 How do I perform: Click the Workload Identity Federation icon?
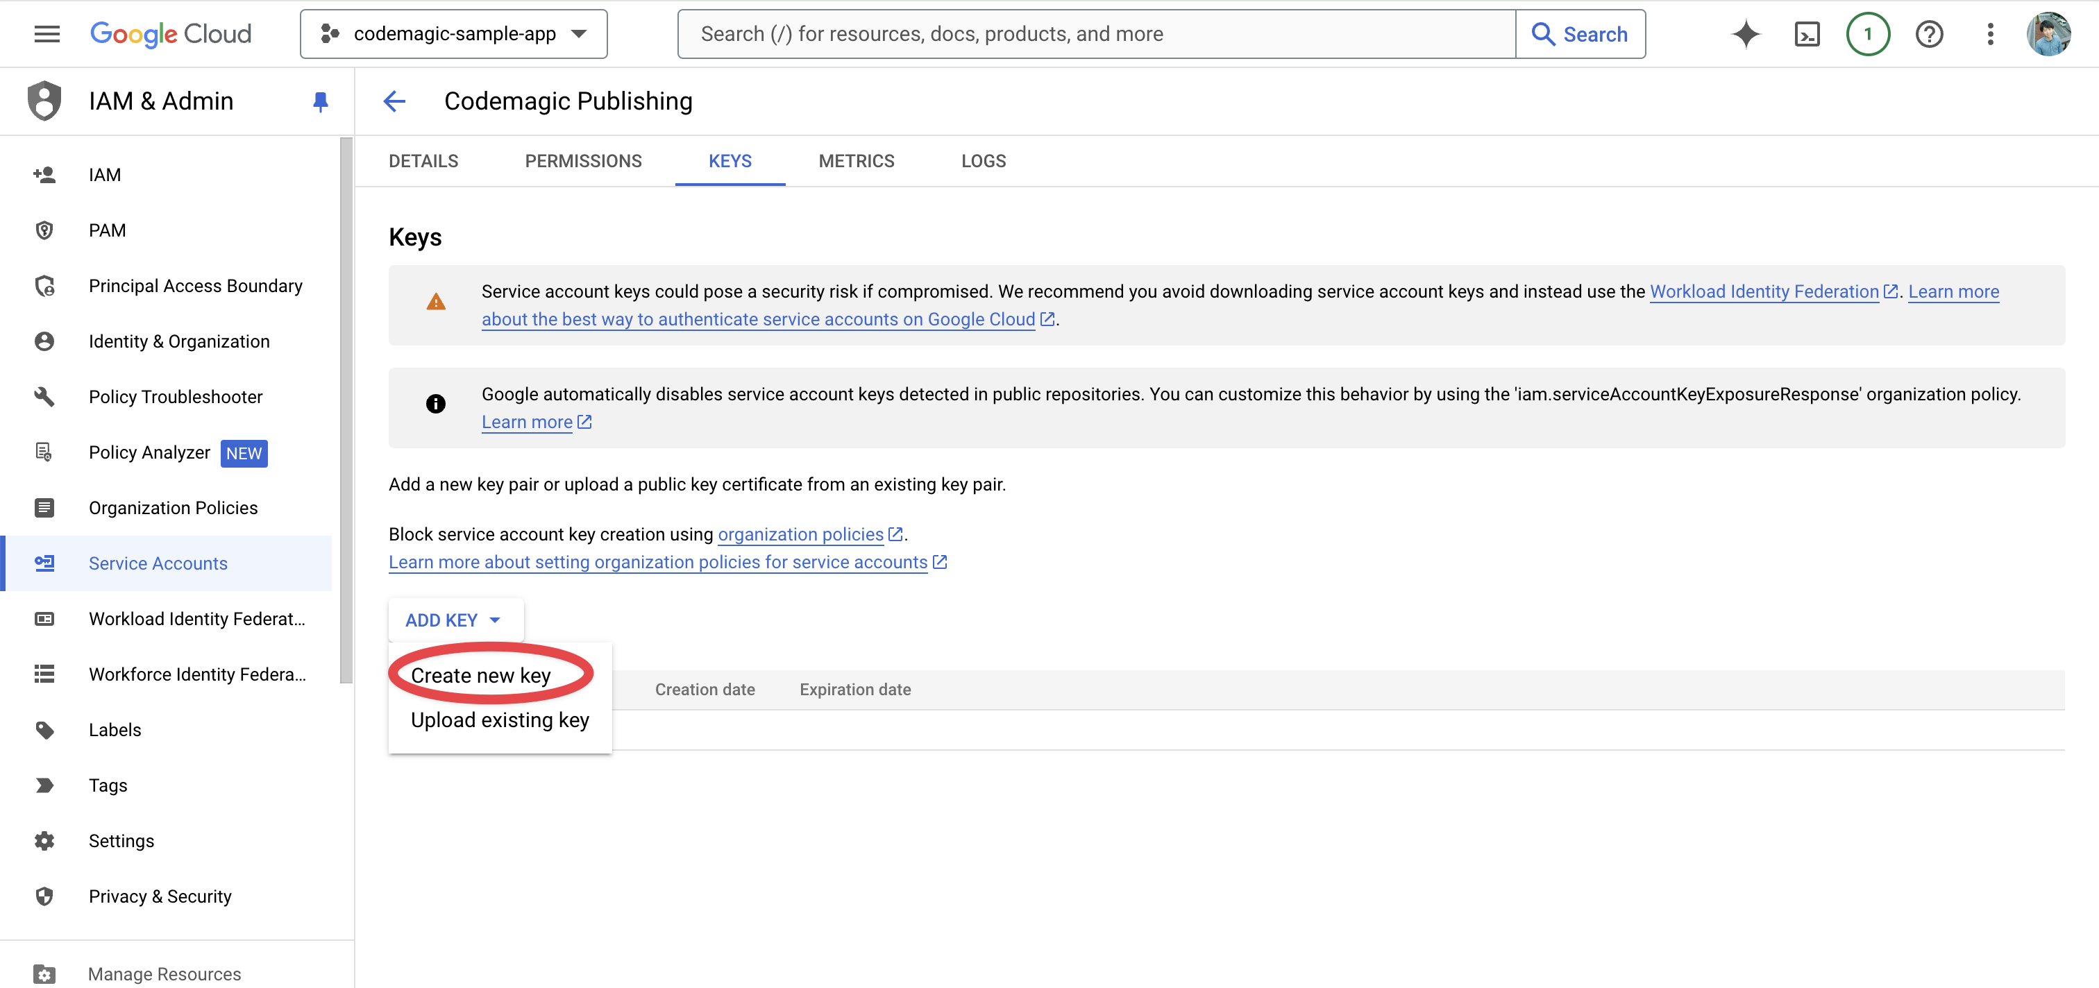click(x=46, y=617)
